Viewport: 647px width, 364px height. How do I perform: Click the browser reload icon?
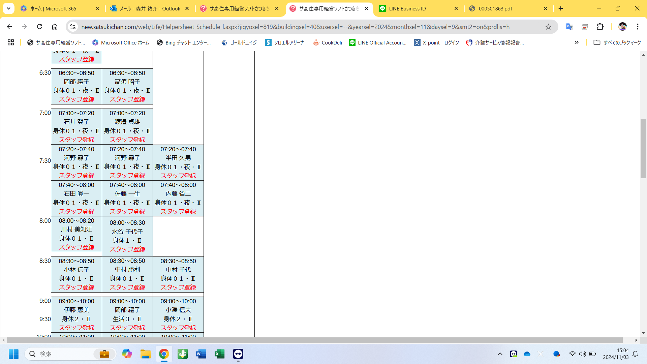[40, 27]
